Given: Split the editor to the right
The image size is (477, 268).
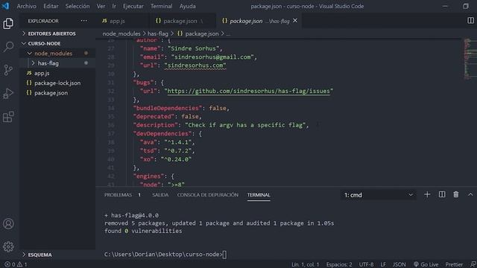Looking at the screenshot, I should pyautogui.click(x=470, y=20).
